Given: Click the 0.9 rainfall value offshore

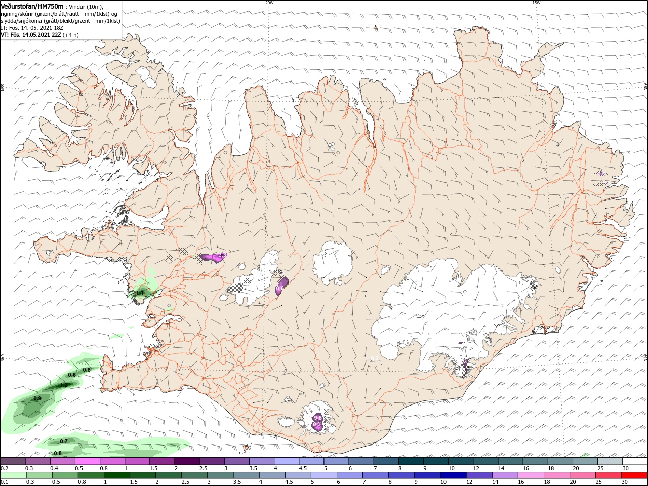Looking at the screenshot, I should [x=37, y=398].
